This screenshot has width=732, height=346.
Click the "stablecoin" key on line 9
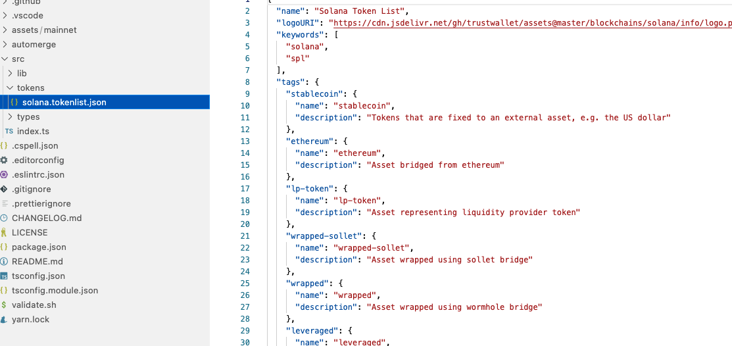click(314, 93)
